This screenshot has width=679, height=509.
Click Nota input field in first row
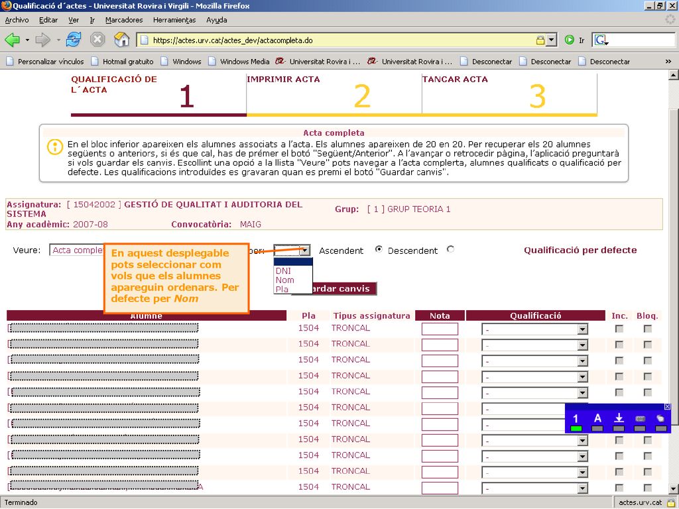tap(440, 329)
